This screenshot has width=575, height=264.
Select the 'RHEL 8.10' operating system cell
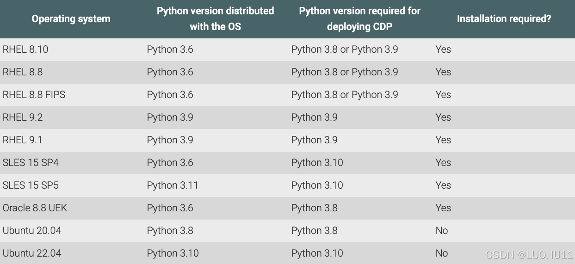pyautogui.click(x=25, y=49)
